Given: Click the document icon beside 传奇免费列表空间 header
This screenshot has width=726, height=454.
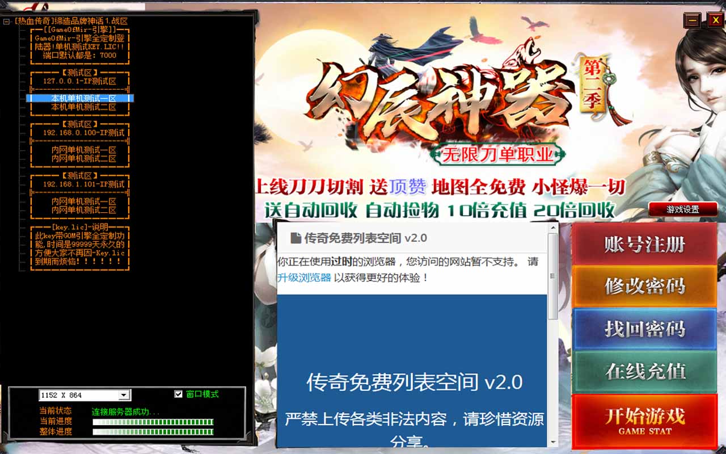Looking at the screenshot, I should (296, 238).
